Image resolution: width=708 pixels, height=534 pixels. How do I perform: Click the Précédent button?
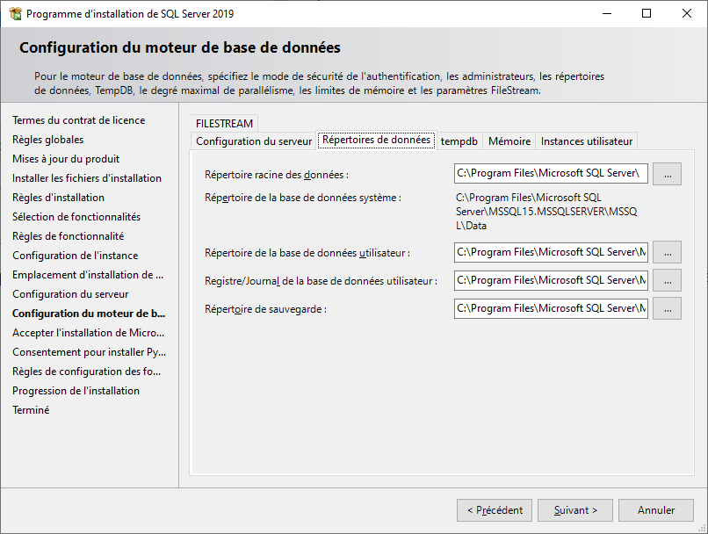tap(495, 510)
